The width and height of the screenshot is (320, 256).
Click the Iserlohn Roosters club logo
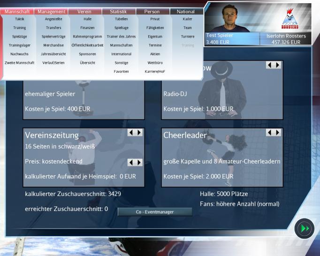(x=290, y=19)
